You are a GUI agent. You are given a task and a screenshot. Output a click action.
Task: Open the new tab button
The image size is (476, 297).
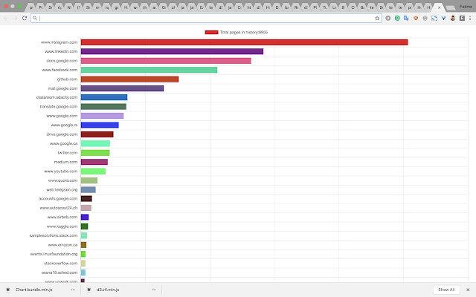(451, 8)
